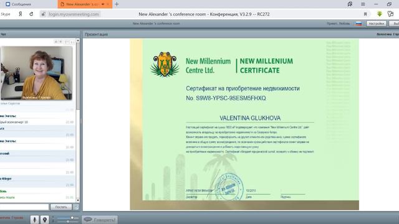Adjust the lower volume slider handle
This screenshot has width=399, height=224.
68,222
